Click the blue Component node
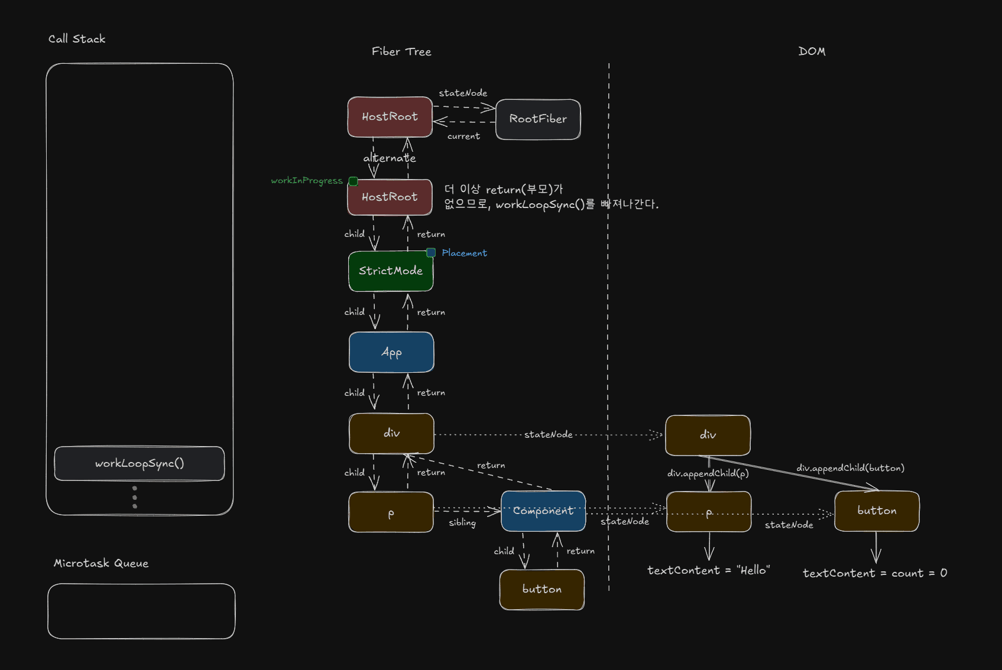 click(x=543, y=511)
